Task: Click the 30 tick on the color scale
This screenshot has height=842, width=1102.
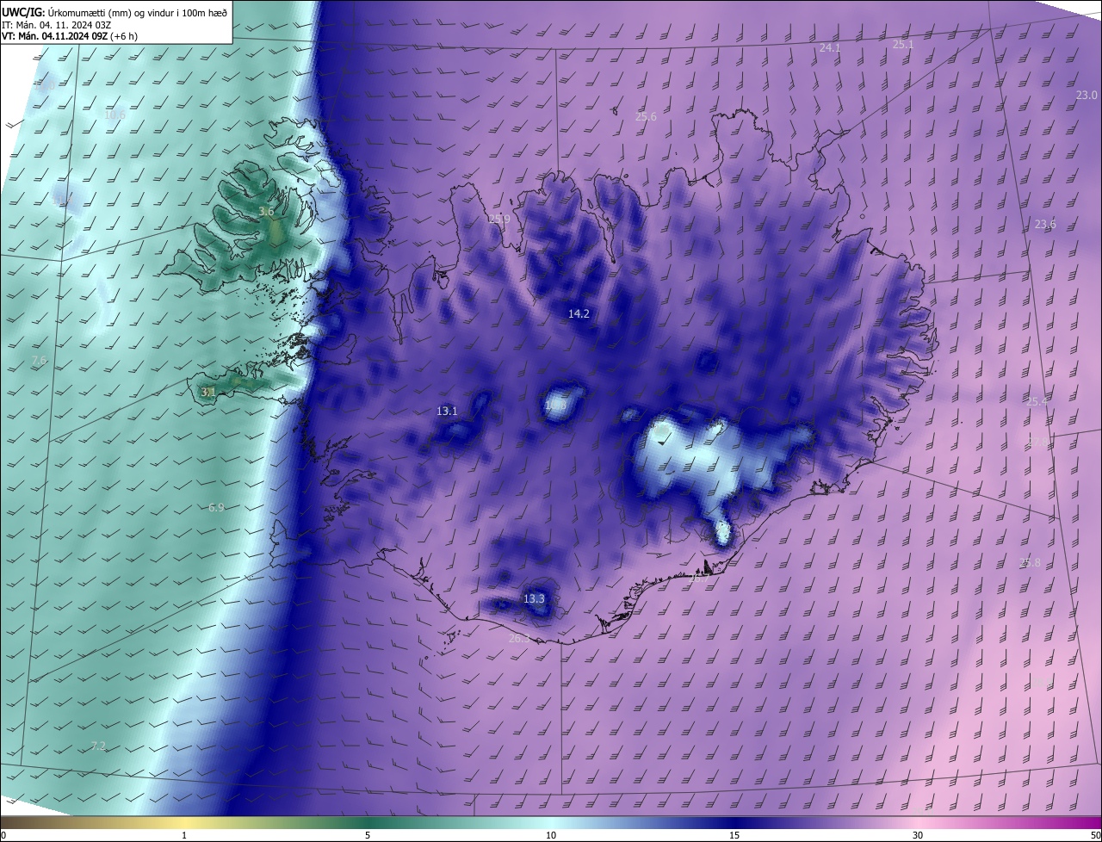Action: coord(918,835)
